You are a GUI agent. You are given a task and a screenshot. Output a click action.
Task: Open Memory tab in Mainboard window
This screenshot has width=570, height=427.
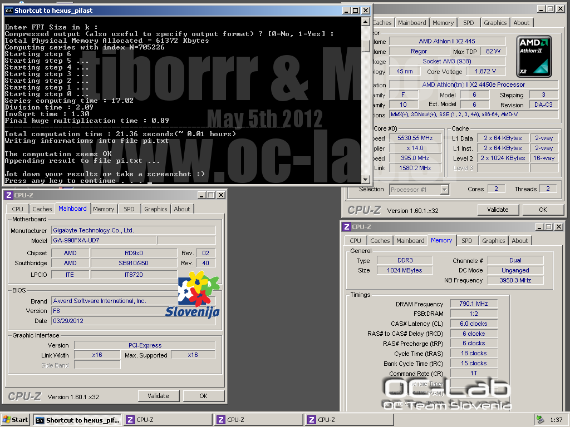tap(104, 209)
